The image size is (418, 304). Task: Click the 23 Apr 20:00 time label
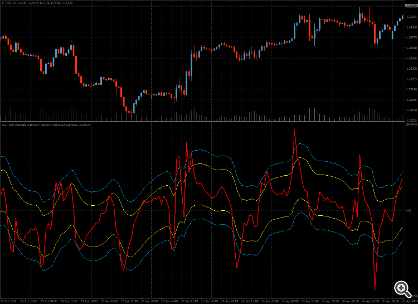(x=209, y=301)
